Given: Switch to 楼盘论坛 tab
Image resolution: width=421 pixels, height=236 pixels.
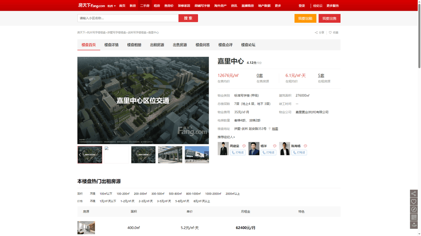Looking at the screenshot, I should click(x=248, y=45).
